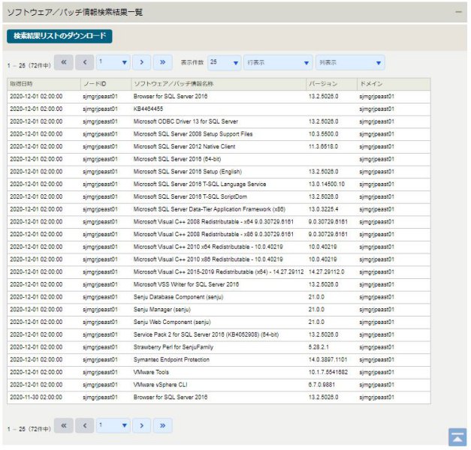
Task: Click version 10.1.7.5541682 cell
Action: [x=328, y=372]
